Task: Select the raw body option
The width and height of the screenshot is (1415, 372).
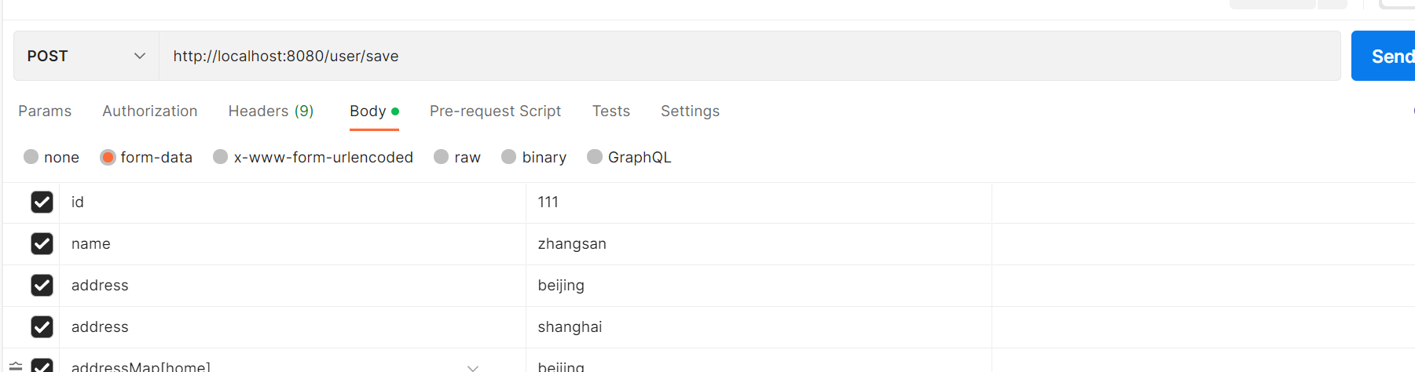Action: (x=442, y=157)
